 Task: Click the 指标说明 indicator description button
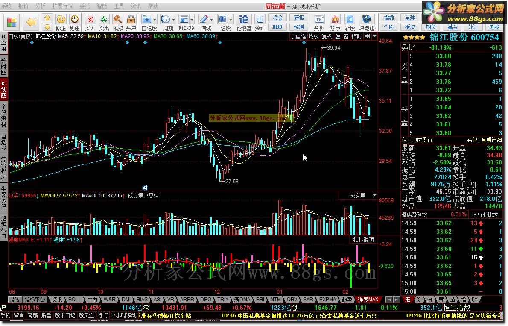[364, 239]
